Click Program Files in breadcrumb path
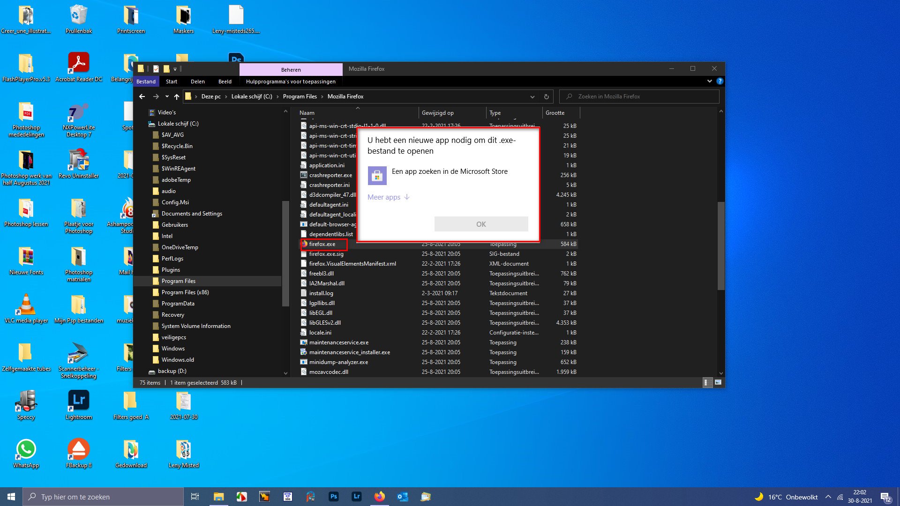Screen dimensions: 900x506 click(x=300, y=97)
